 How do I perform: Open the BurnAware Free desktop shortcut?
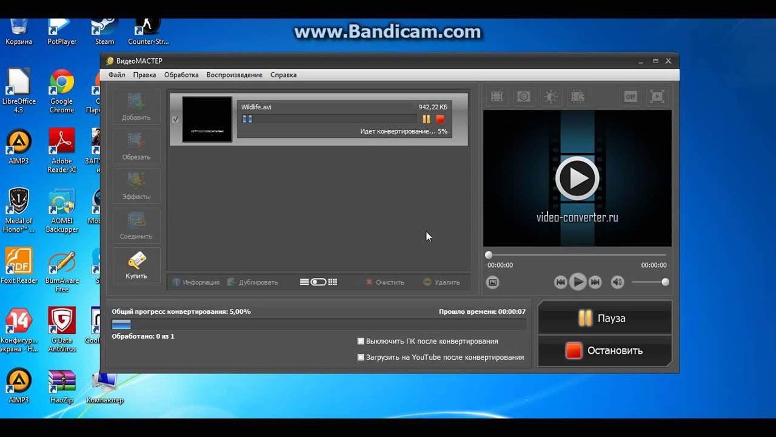62,271
